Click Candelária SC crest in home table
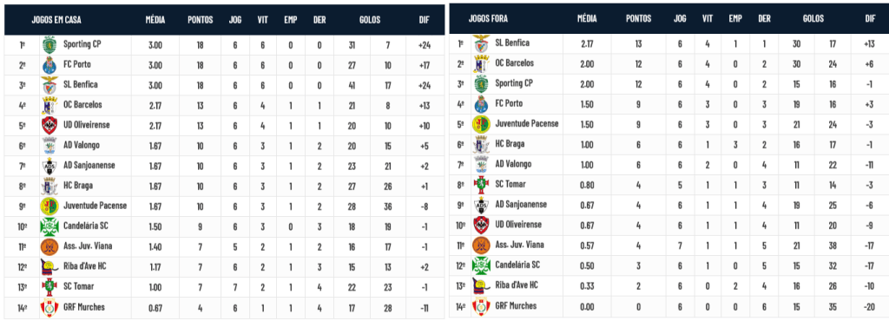889x321 pixels. point(49,227)
